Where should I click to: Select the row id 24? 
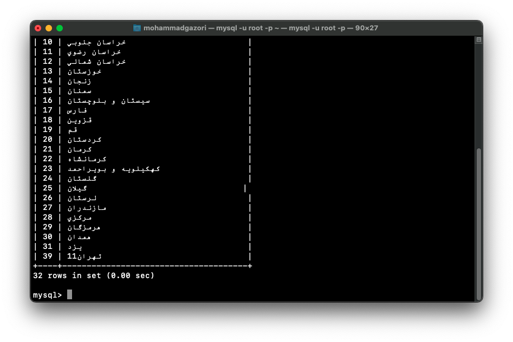pos(48,179)
